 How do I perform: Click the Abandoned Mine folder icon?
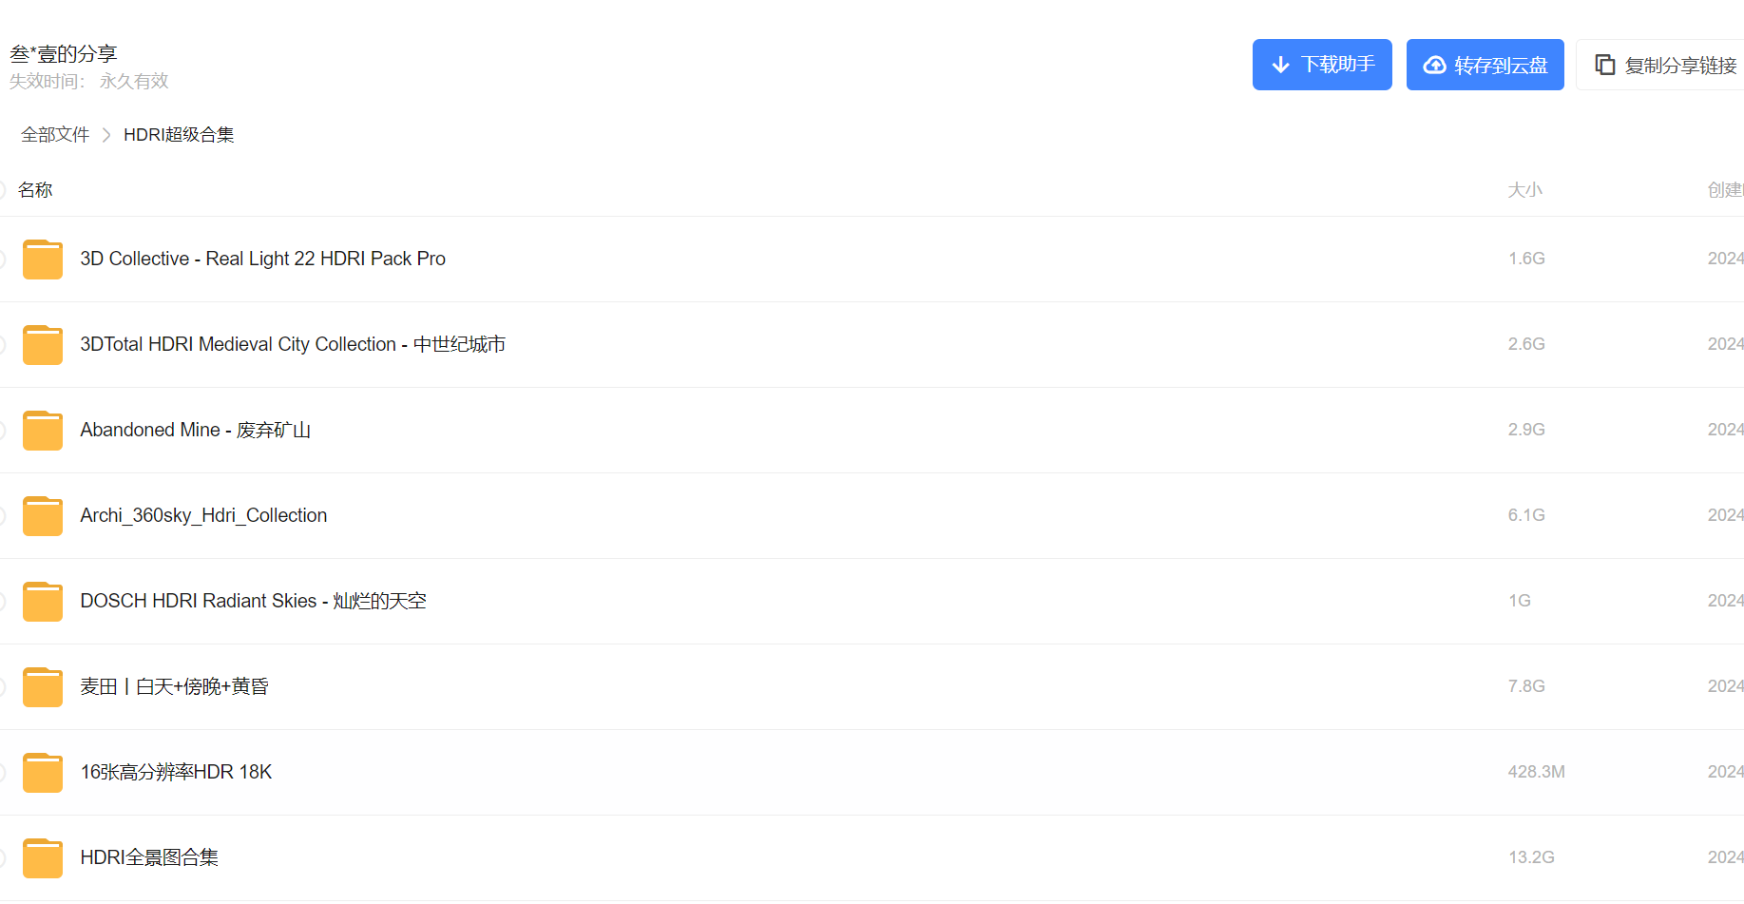[x=43, y=431]
